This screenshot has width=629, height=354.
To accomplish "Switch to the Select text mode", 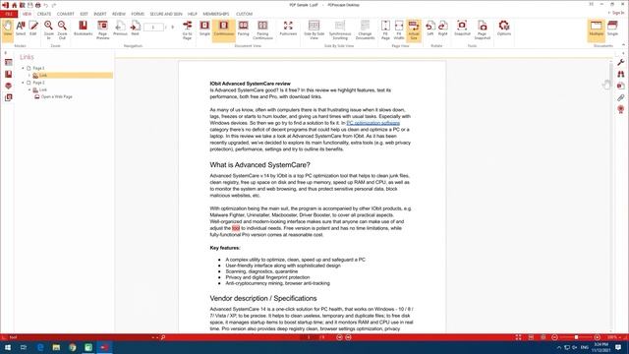I will click(x=21, y=29).
